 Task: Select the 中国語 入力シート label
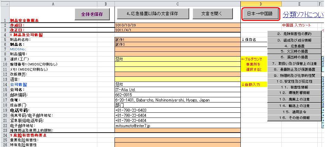coord(296,25)
